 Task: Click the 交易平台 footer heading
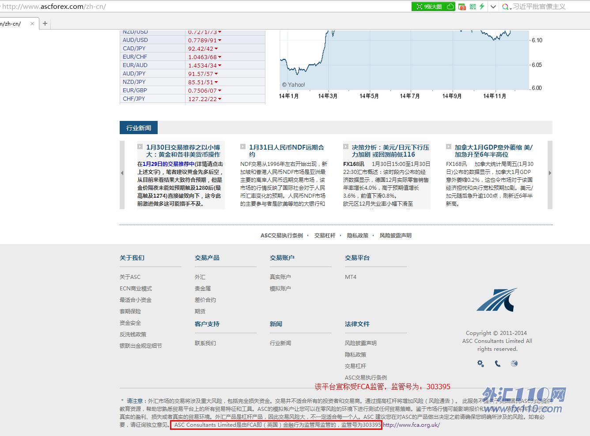(357, 258)
